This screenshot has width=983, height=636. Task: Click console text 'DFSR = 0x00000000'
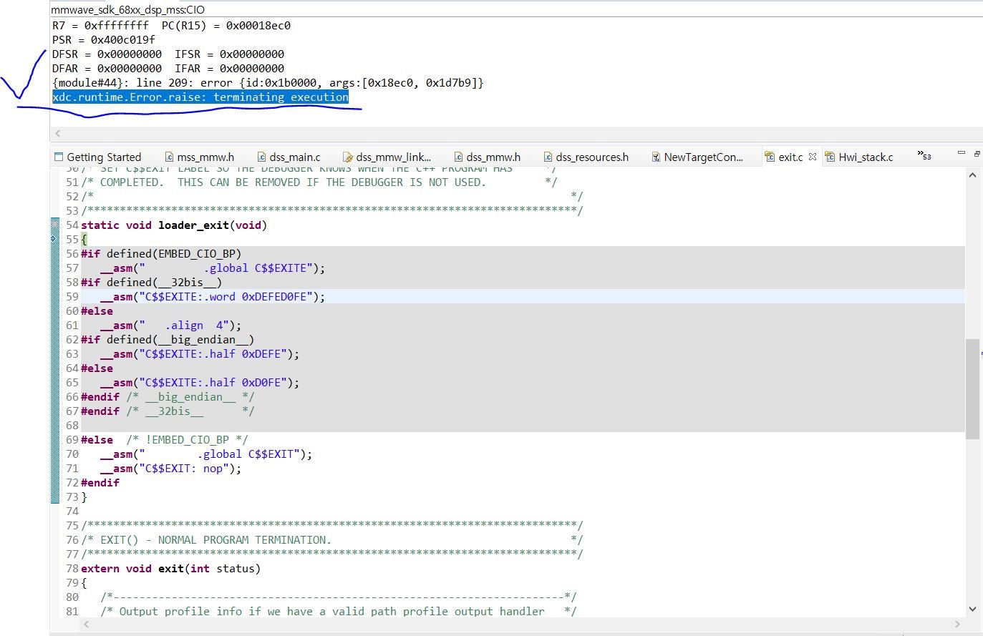click(x=107, y=54)
